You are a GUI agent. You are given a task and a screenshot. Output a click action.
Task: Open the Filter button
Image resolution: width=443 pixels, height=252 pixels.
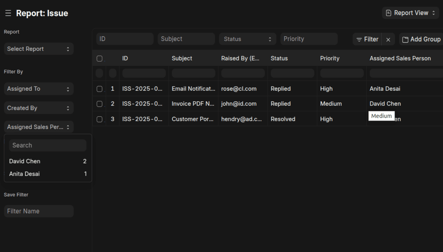pyautogui.click(x=367, y=39)
